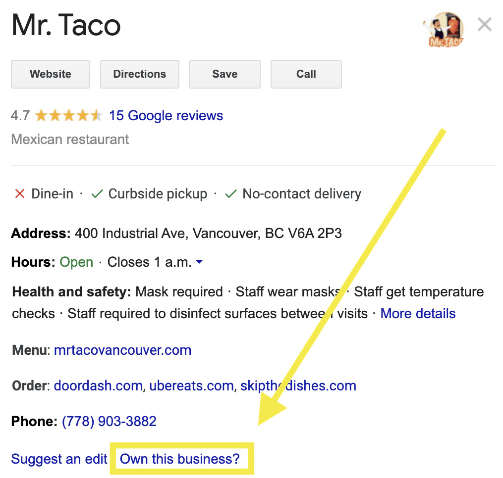503x478 pixels.
Task: Call the (778) 903-3882 phone link
Action: tap(109, 421)
